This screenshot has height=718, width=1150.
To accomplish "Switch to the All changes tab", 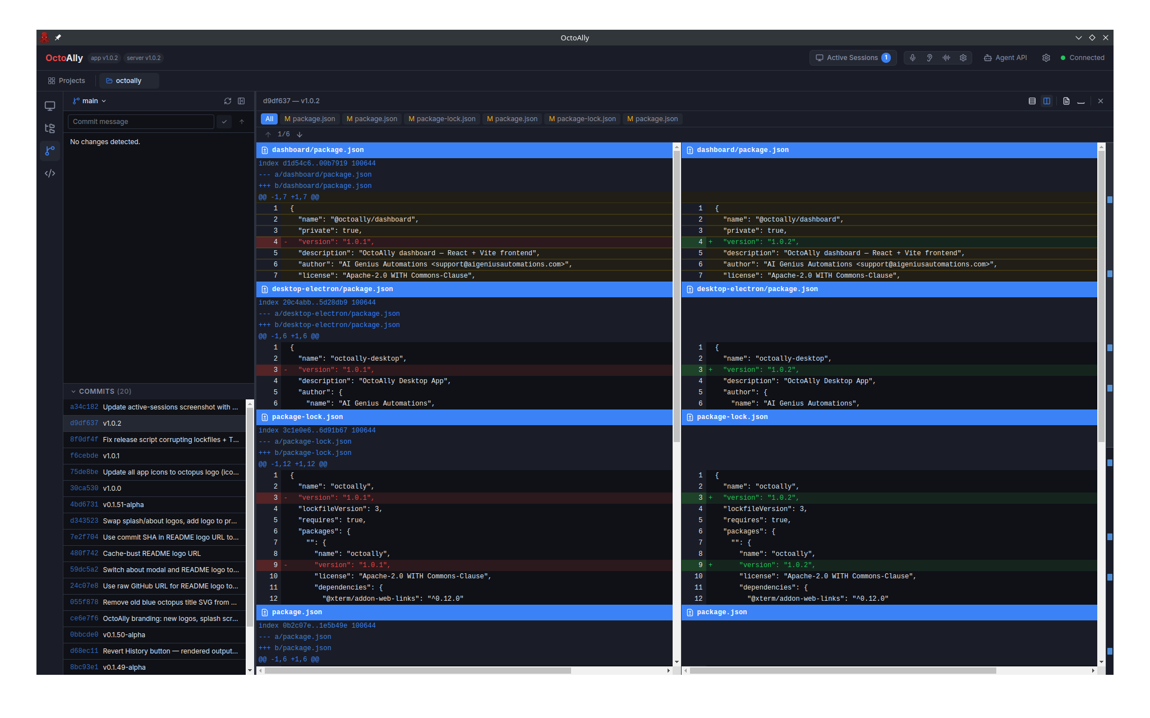I will (x=269, y=118).
